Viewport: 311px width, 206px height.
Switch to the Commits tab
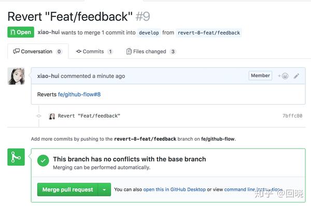pos(94,52)
